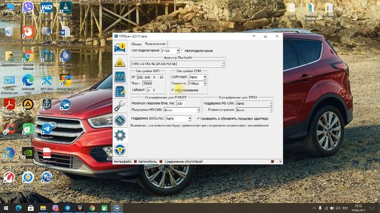Click the red square at status bar right
380x213 pixels.
pos(273,162)
